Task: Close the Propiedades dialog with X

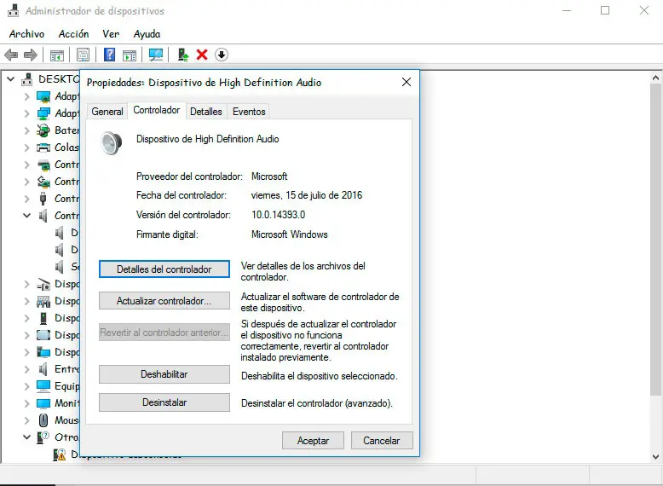Action: (406, 82)
